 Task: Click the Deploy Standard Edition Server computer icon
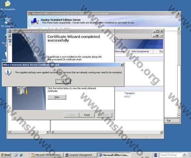tap(34, 21)
